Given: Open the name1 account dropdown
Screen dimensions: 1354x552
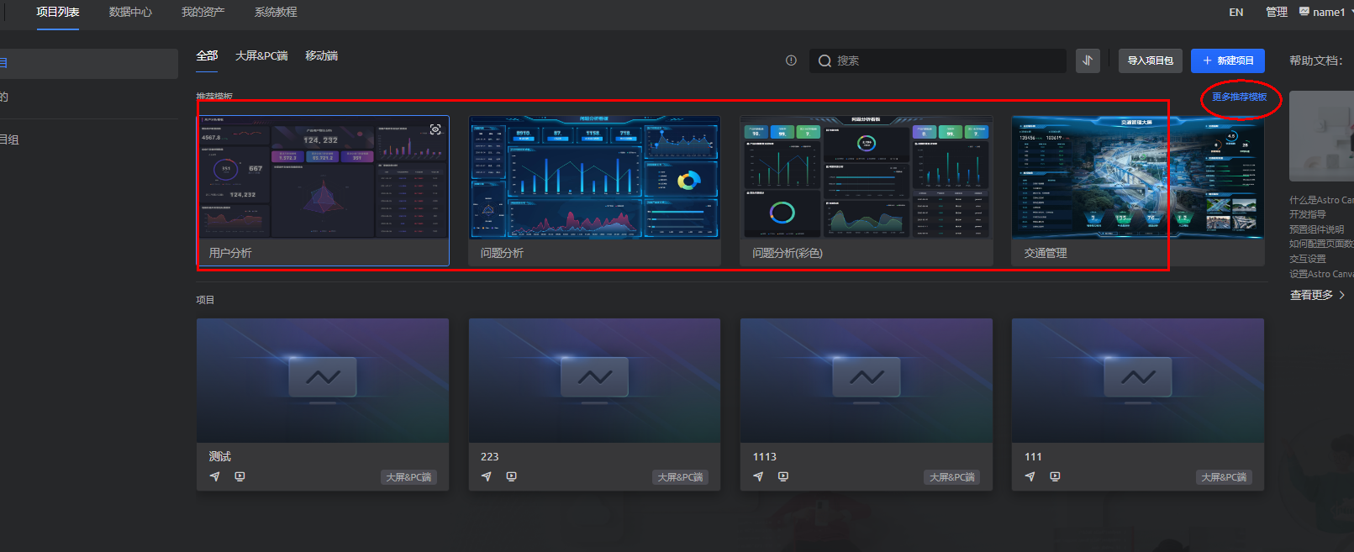Looking at the screenshot, I should [1326, 12].
